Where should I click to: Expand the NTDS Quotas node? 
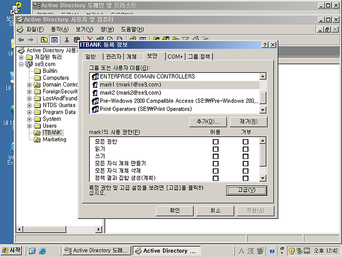[29, 105]
